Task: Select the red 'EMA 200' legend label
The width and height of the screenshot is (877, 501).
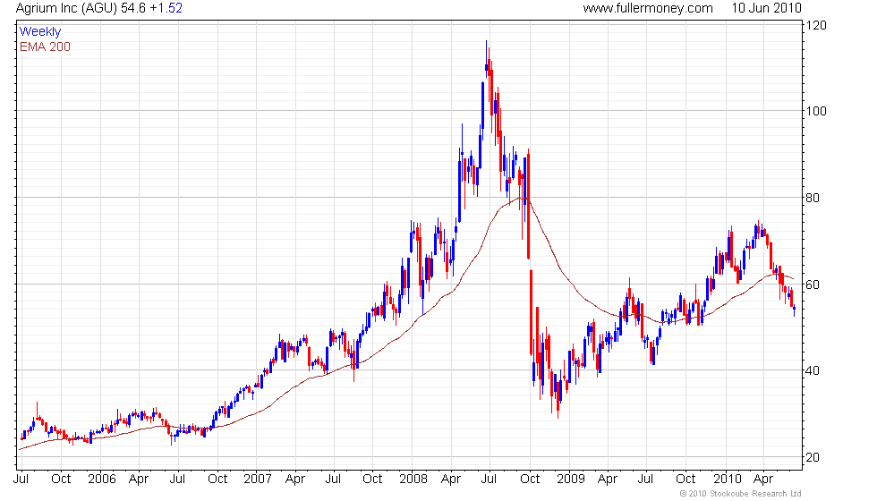Action: 46,47
